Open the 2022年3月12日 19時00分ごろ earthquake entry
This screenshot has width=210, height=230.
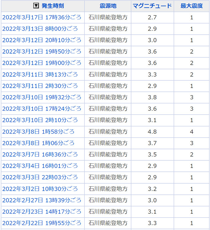(42, 63)
